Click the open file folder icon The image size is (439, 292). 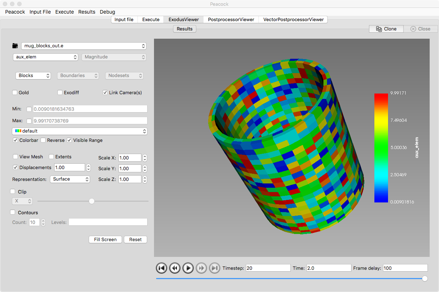tap(15, 46)
